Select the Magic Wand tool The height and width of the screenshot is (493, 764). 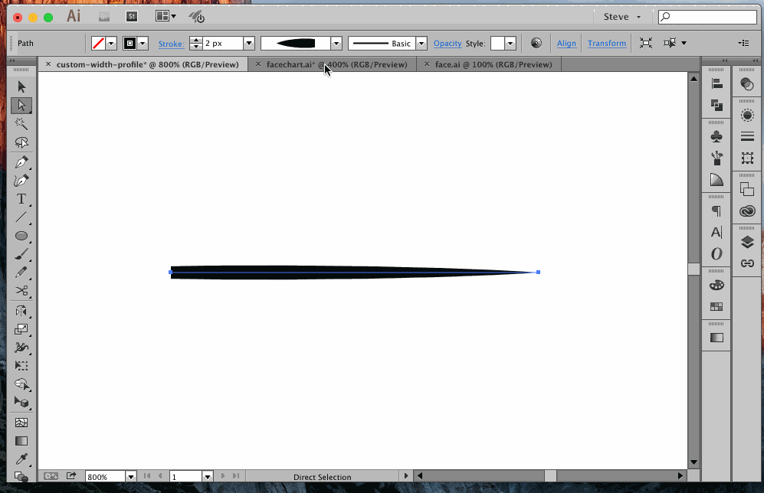(x=21, y=123)
